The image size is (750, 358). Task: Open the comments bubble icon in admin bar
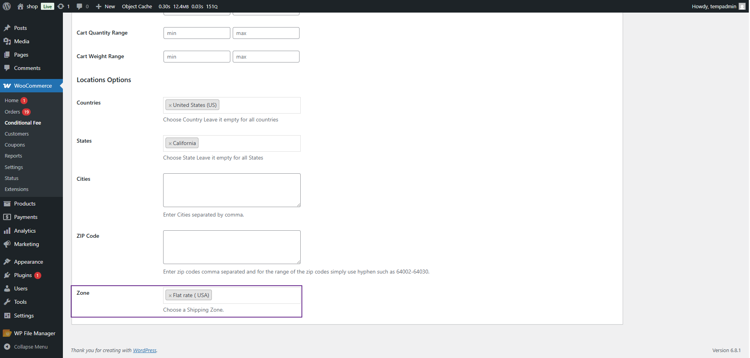[79, 6]
